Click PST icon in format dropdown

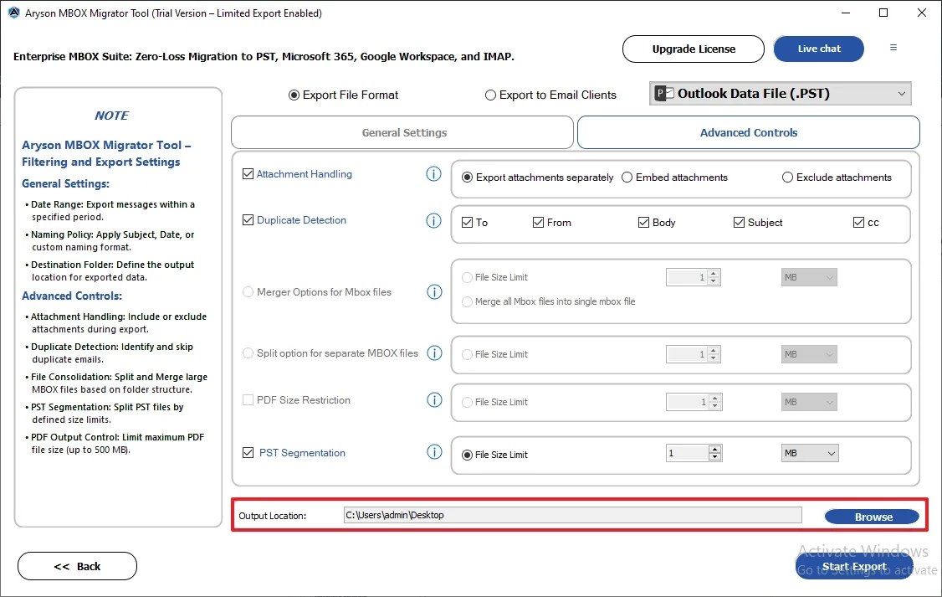[664, 93]
